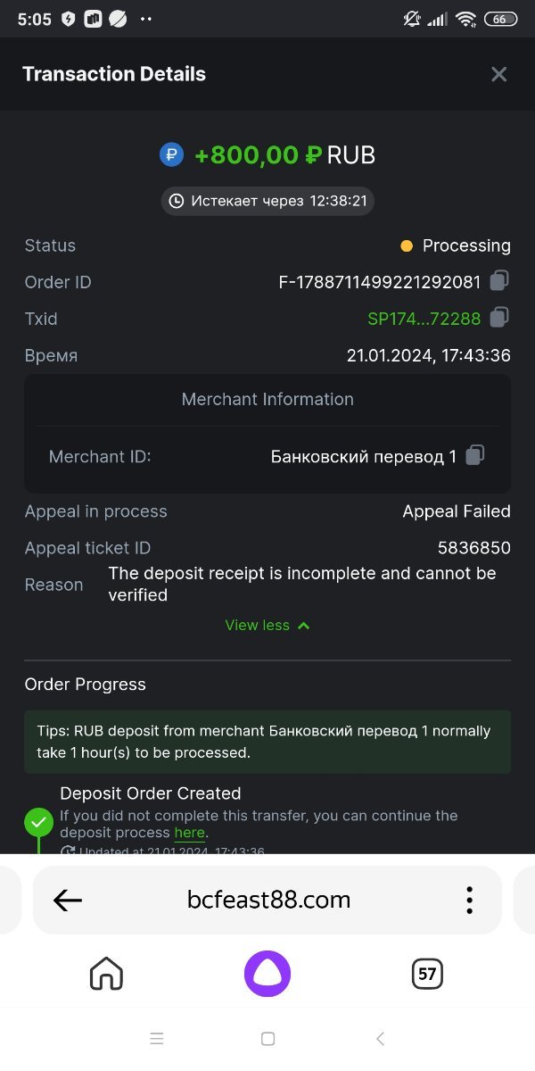
Task: Copy the Order ID to clipboard
Action: (499, 281)
